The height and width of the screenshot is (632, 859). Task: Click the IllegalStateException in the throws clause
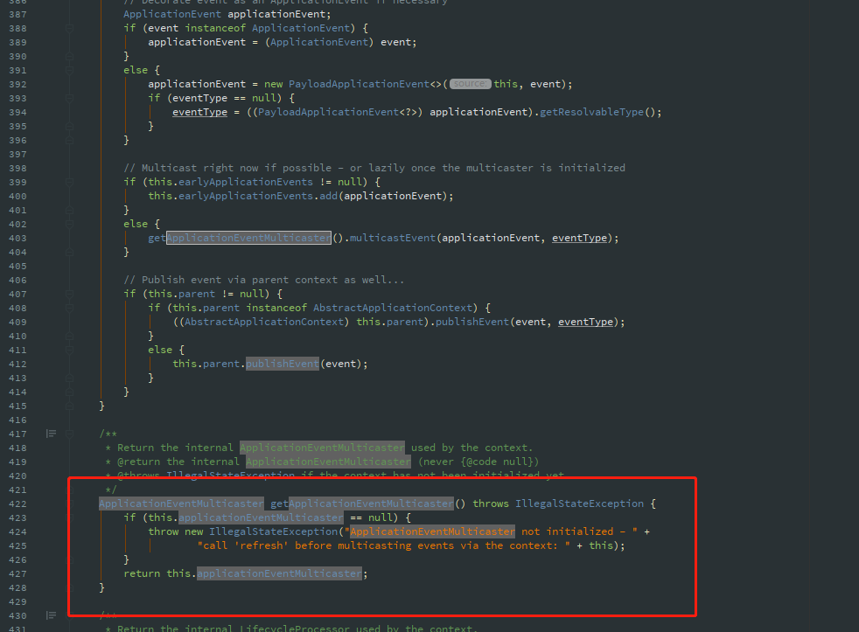point(580,504)
